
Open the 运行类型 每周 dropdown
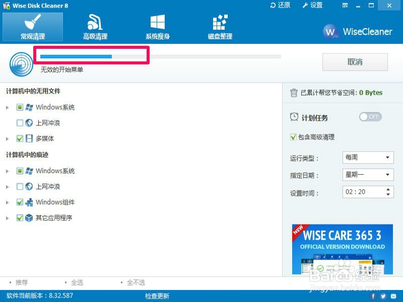(368, 157)
